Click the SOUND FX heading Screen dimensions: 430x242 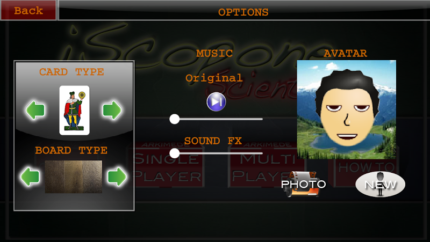click(x=213, y=141)
